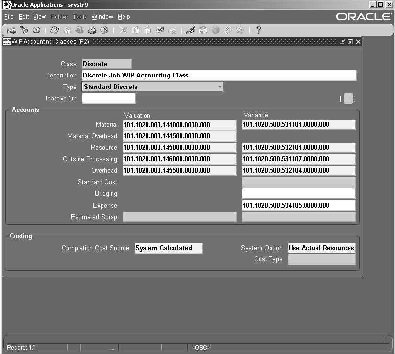Select the Overhead variance account field
395x354 pixels.
(299, 170)
